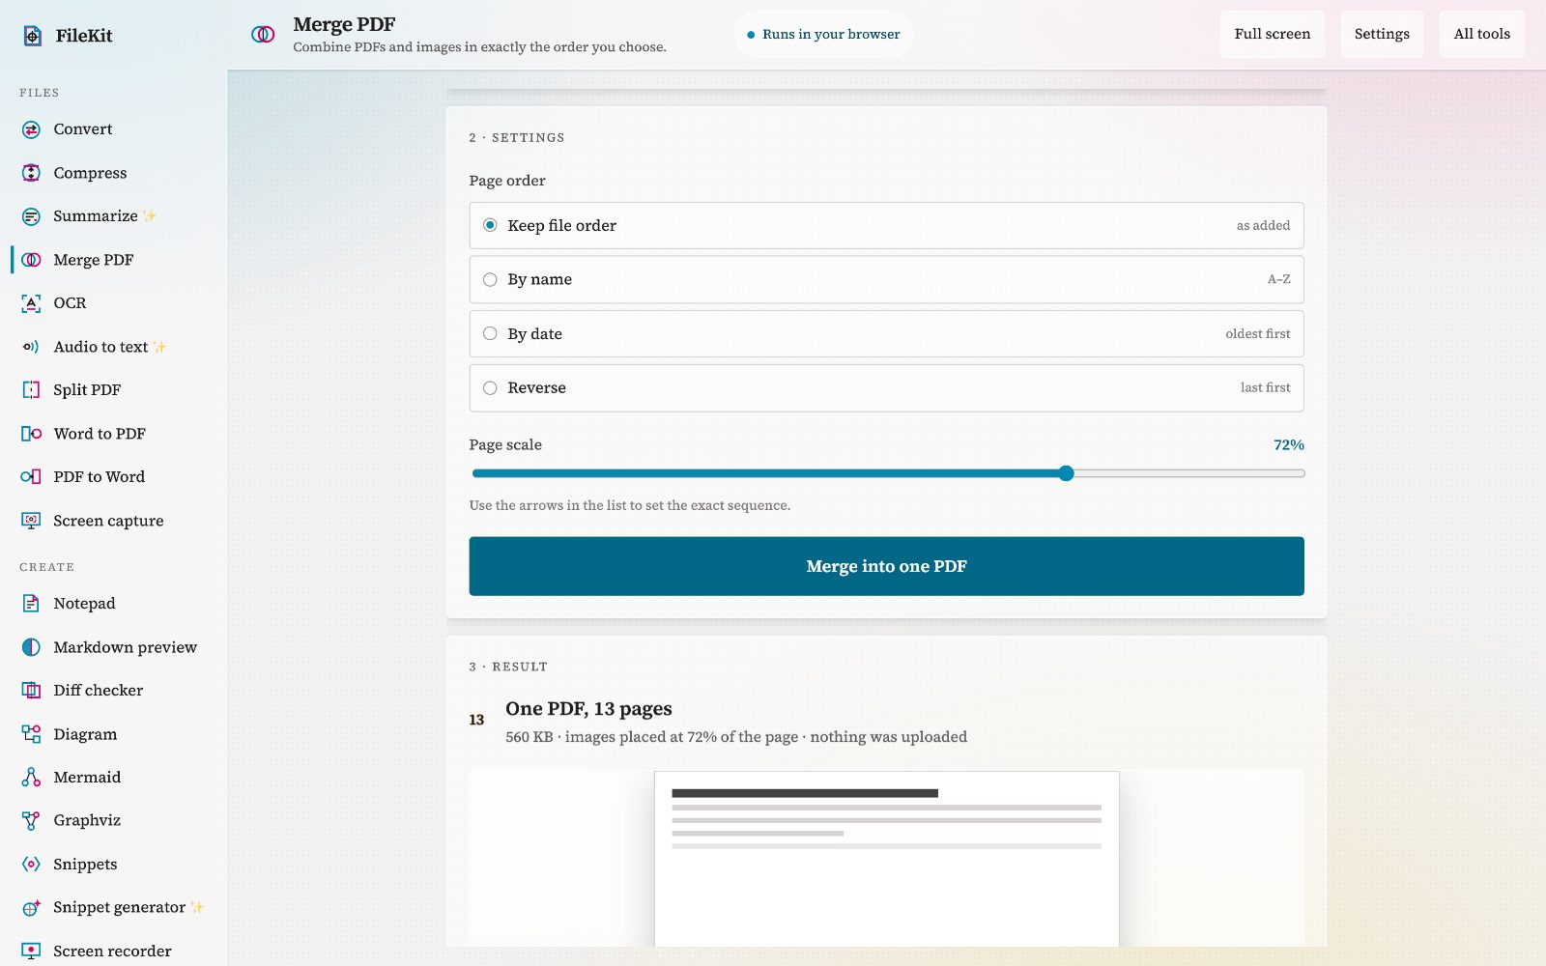
Task: Click the PDF to Word icon
Action: click(x=31, y=477)
